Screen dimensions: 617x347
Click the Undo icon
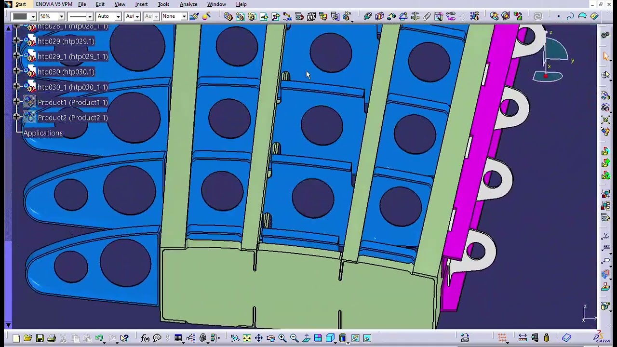pyautogui.click(x=99, y=338)
